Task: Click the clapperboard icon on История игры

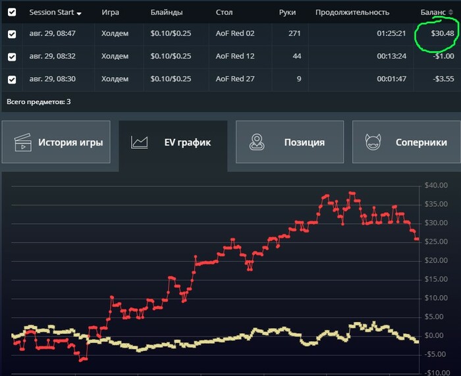Action: click(22, 143)
